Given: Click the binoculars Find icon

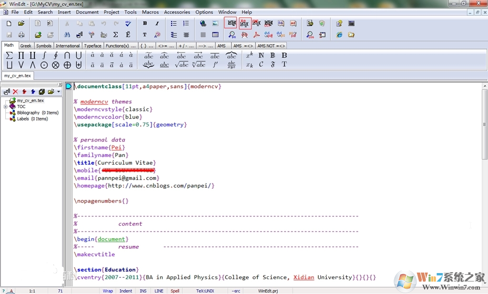Looking at the screenshot, I should 67,35.
